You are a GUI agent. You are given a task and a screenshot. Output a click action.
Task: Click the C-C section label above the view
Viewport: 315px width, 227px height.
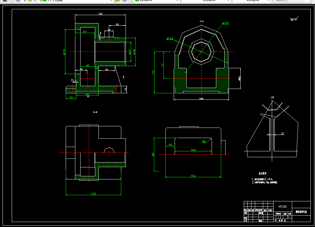pos(202,21)
